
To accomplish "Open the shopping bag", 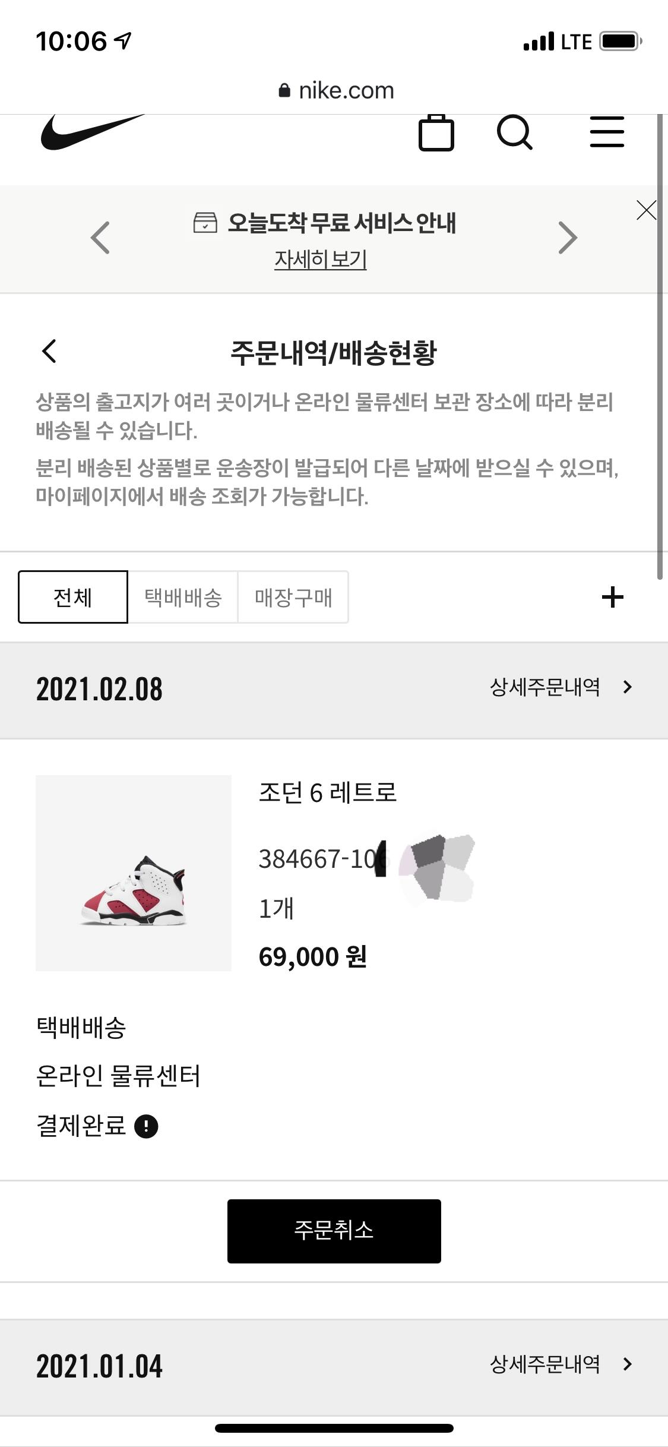I will 436,132.
